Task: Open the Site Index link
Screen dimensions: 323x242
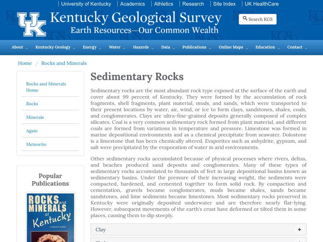Action: 224,4
